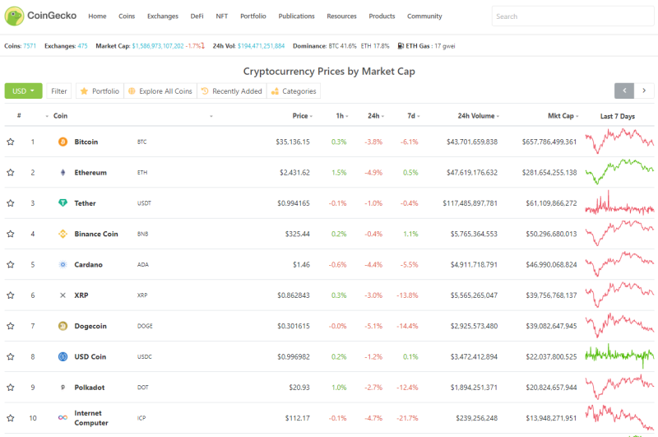The width and height of the screenshot is (658, 437).
Task: Favorite Tether with the star
Action: click(11, 203)
